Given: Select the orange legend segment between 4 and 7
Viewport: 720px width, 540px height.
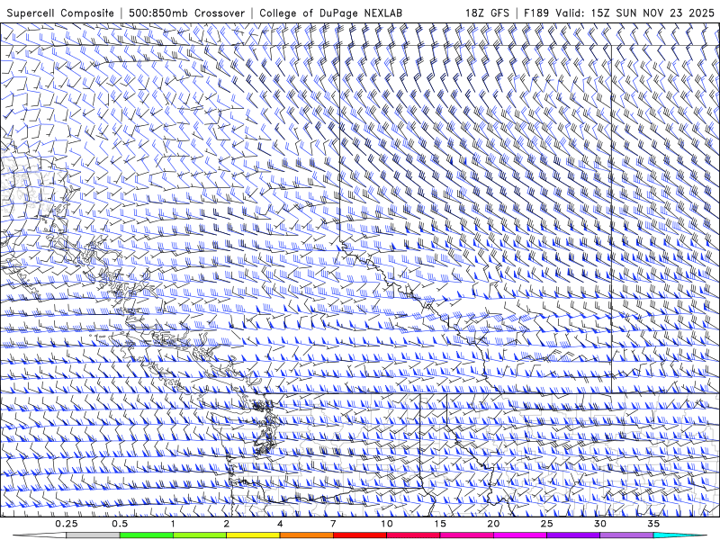Looking at the screenshot, I should (x=306, y=535).
